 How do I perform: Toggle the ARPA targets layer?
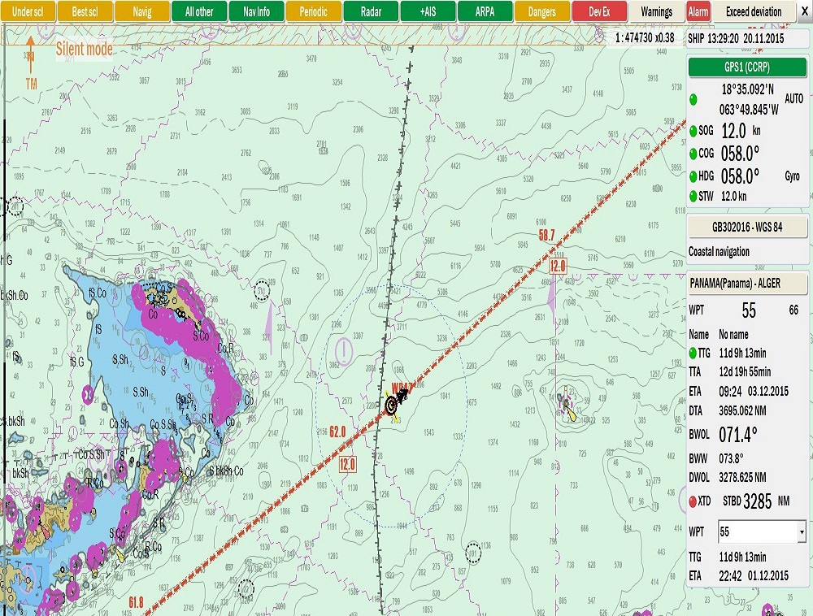(x=485, y=12)
